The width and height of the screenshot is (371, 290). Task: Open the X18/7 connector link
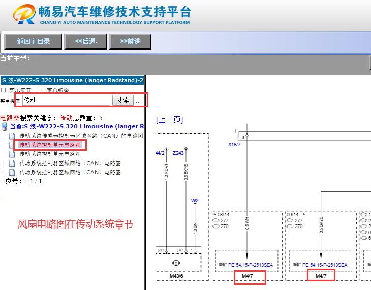point(234,145)
